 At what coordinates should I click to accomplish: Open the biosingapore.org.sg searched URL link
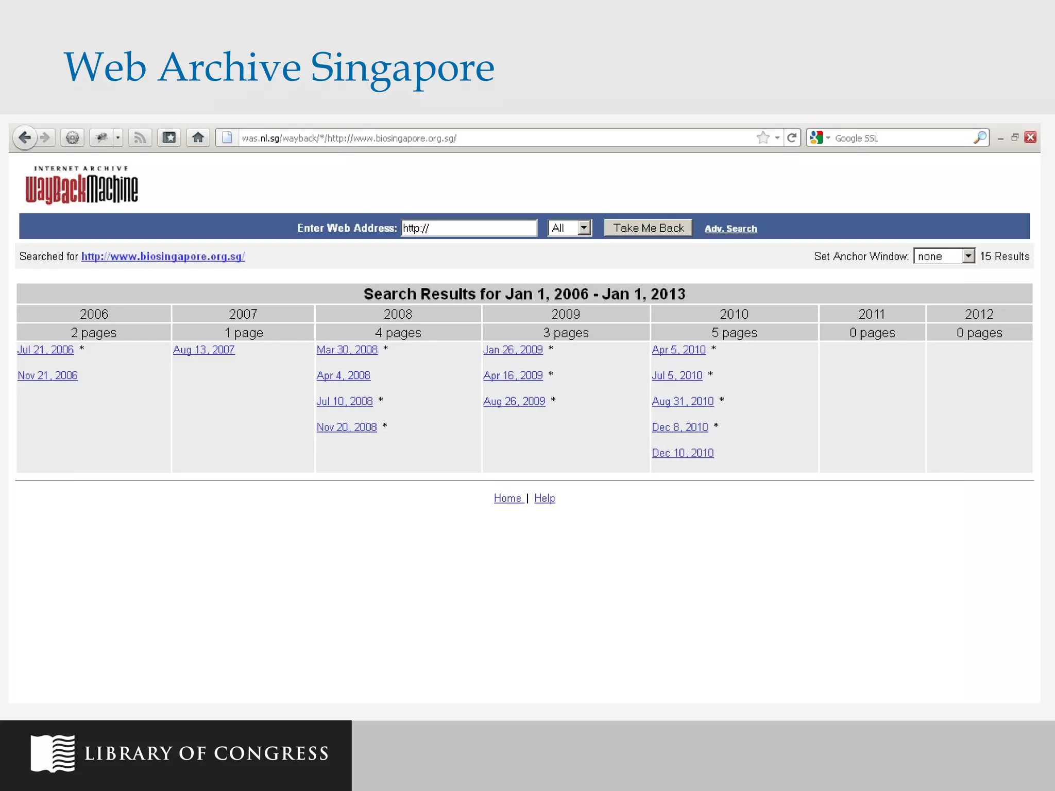[163, 256]
